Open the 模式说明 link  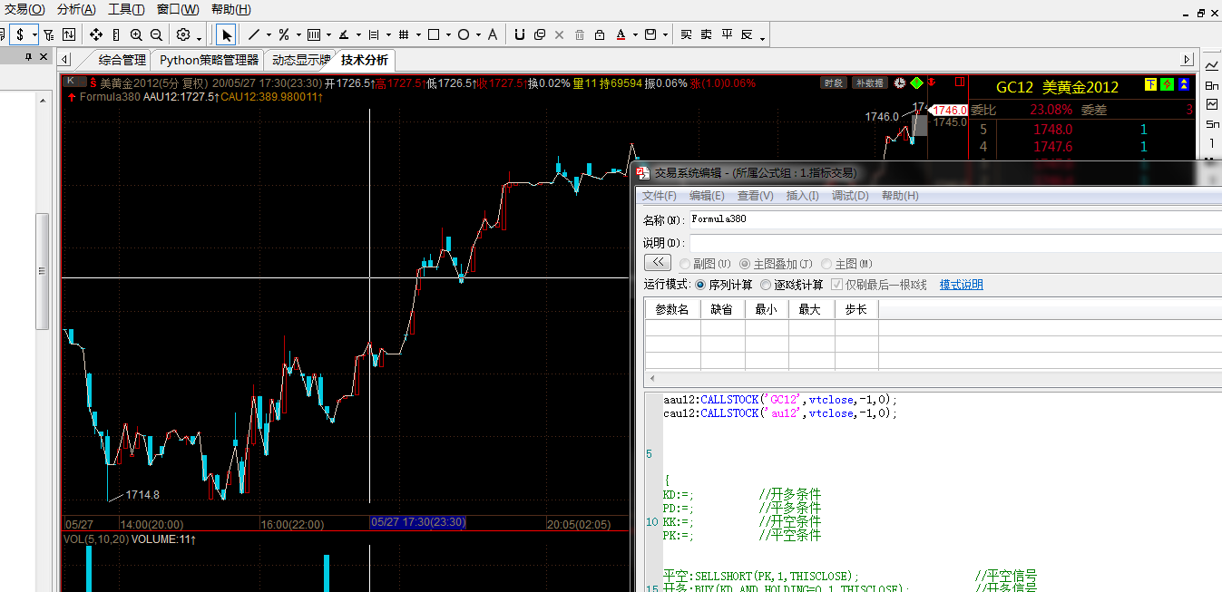962,285
